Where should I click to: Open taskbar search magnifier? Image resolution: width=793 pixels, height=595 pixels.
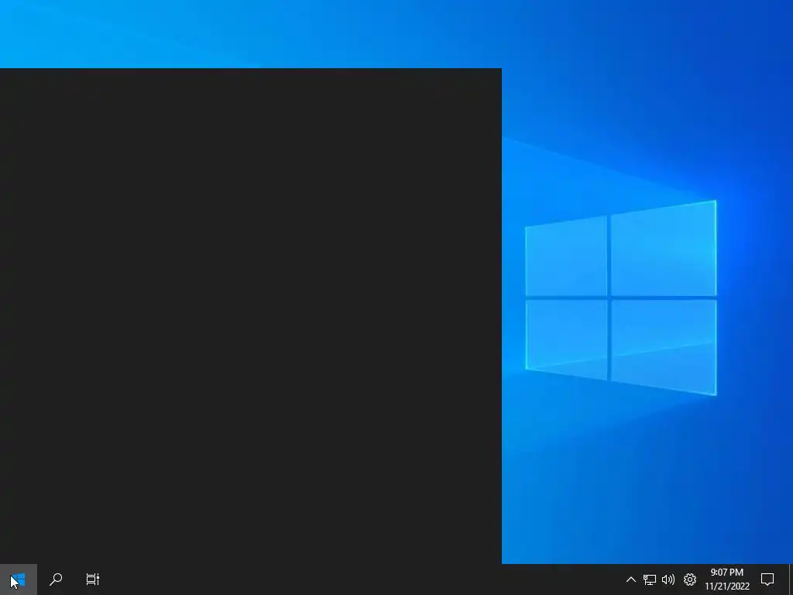pos(56,580)
